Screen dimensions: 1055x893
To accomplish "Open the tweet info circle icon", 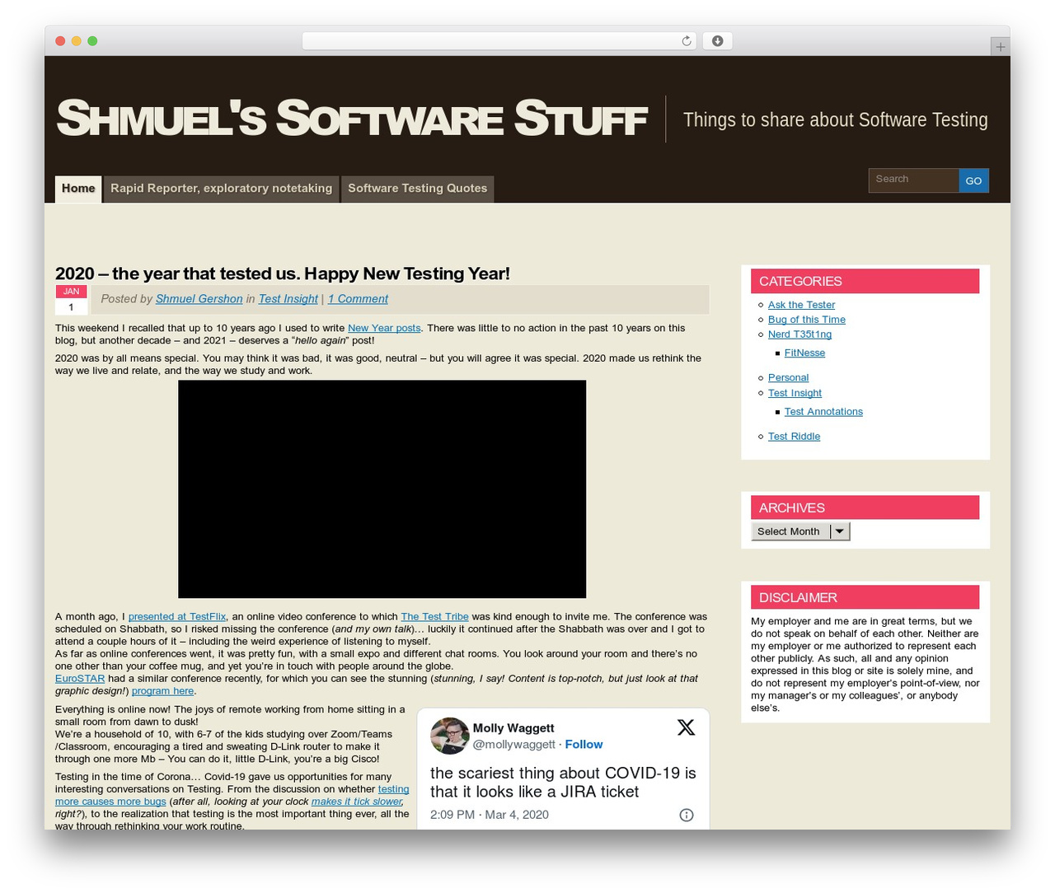I will click(686, 815).
